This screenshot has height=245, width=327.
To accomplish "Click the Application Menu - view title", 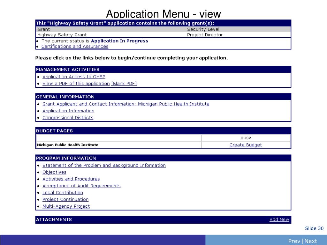I will pyautogui.click(x=163, y=14).
